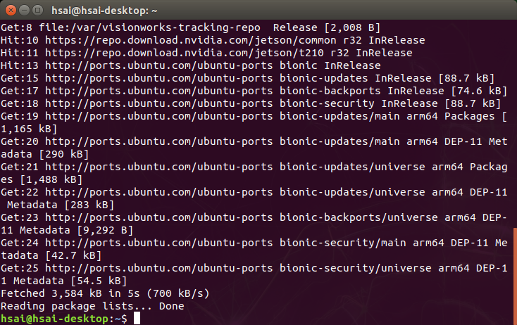Click the '1 Metadata [54.5 kB]' text
Image resolution: width=517 pixels, height=325 pixels.
click(x=64, y=281)
